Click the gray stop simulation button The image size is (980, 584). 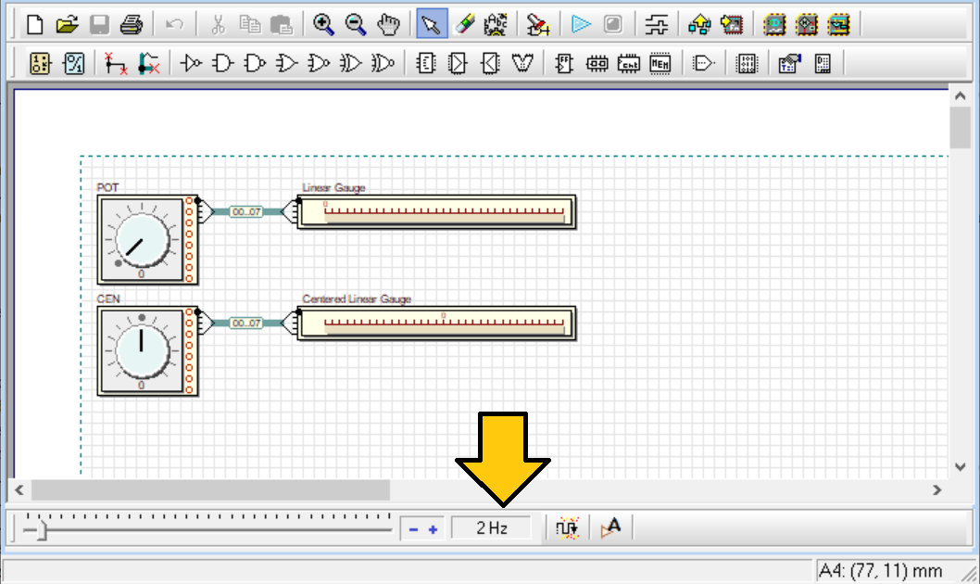pyautogui.click(x=612, y=24)
